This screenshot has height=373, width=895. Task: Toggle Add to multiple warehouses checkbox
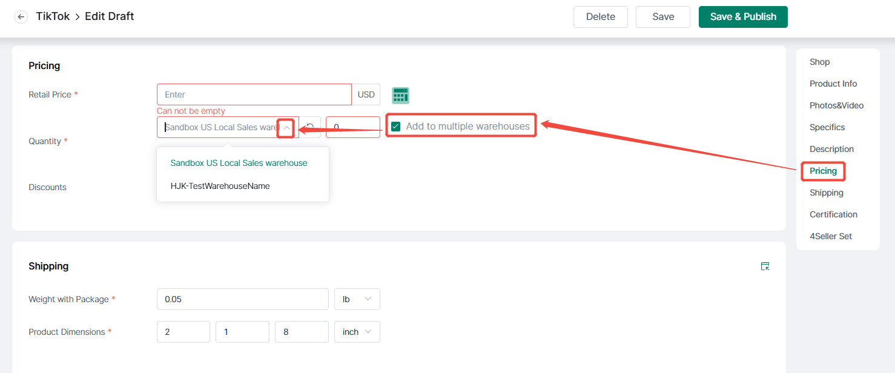coord(396,127)
